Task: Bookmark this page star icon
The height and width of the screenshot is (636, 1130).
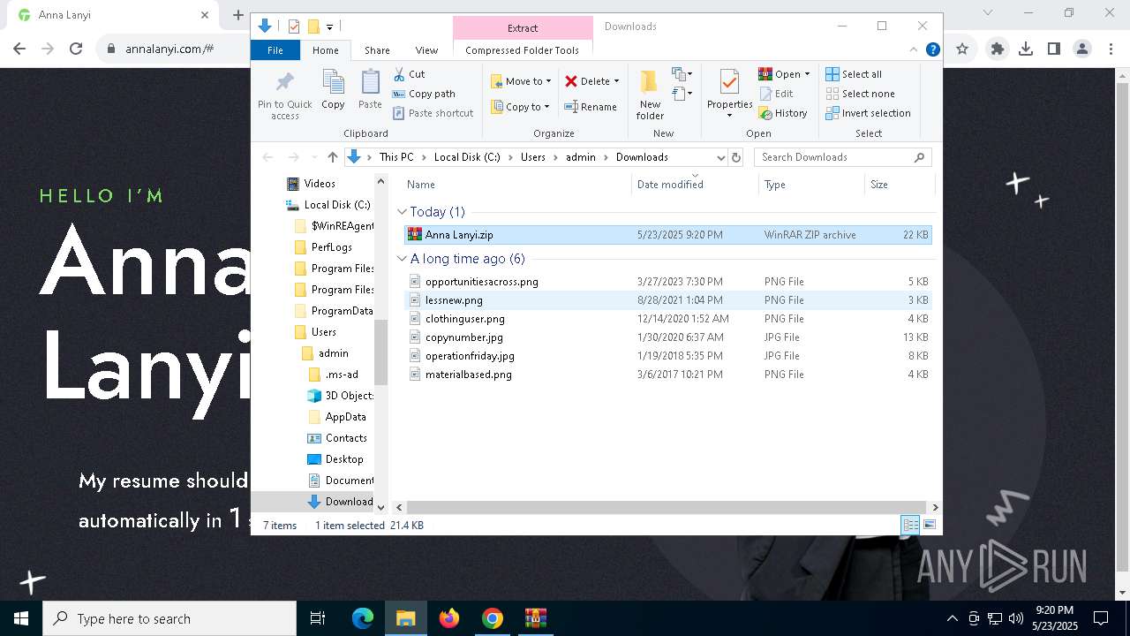Action: (962, 49)
